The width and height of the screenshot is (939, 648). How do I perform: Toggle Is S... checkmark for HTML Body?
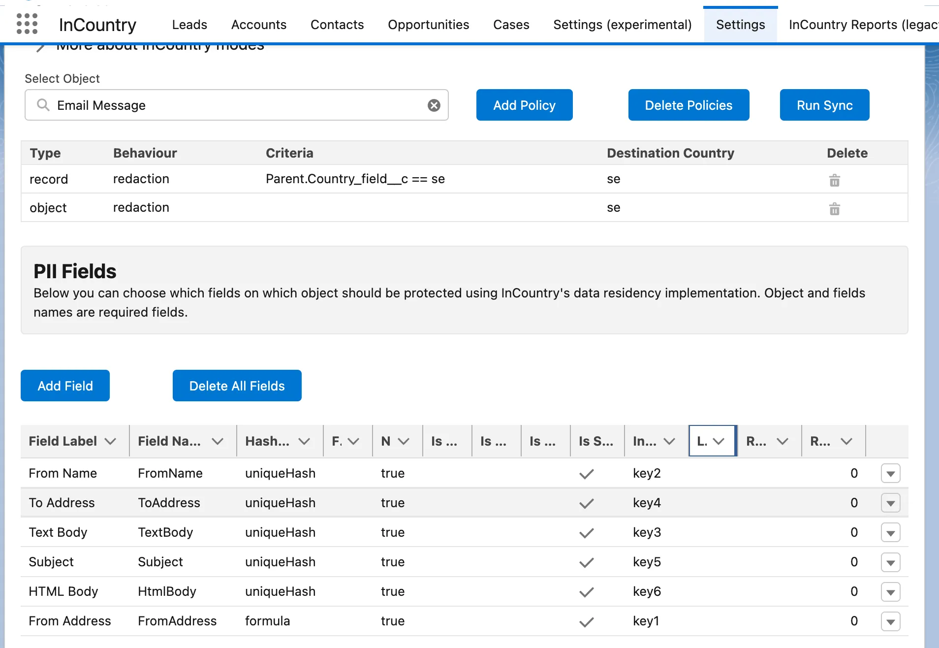[x=586, y=592]
